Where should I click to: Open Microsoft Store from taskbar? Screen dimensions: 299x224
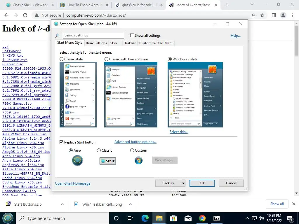pos(173,218)
